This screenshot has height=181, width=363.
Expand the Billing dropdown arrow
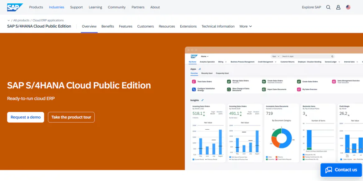225,62
